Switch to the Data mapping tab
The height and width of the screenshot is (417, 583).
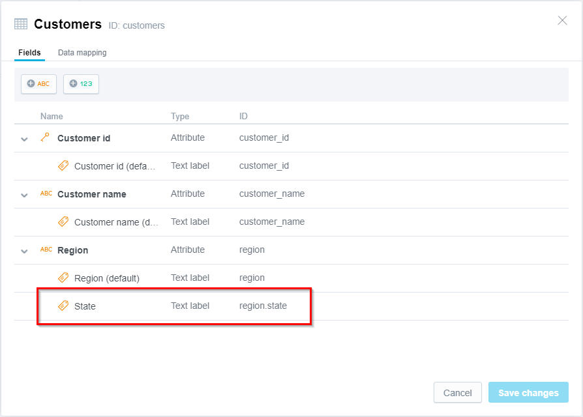point(82,52)
